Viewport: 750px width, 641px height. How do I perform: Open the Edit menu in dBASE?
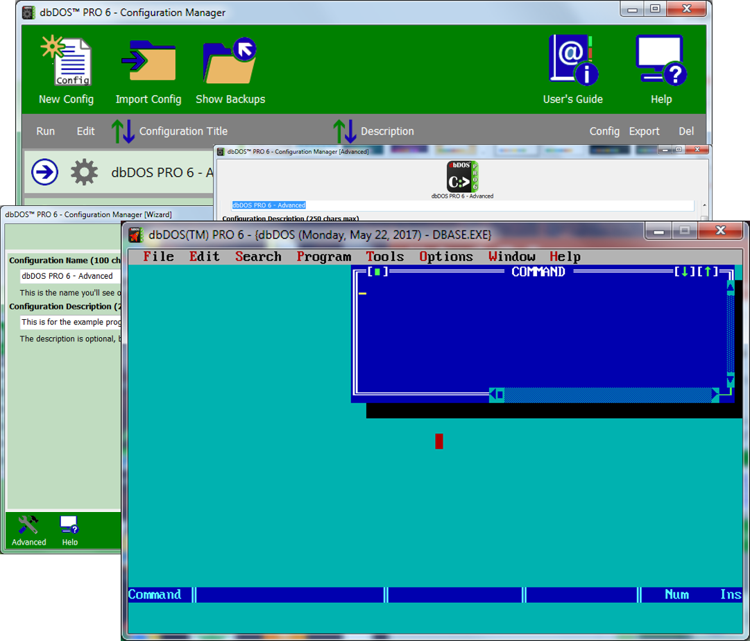click(x=204, y=257)
